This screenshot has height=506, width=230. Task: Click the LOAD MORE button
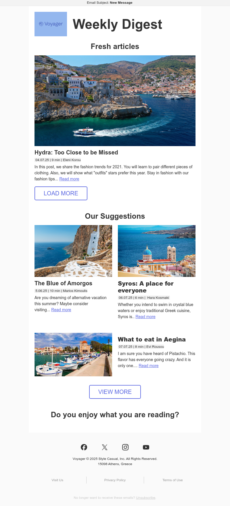[x=61, y=193]
